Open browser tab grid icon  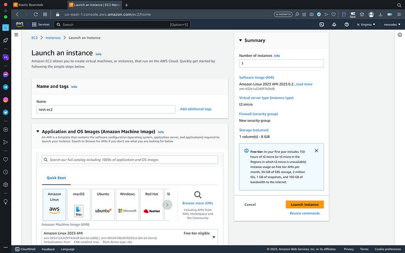coord(45,14)
